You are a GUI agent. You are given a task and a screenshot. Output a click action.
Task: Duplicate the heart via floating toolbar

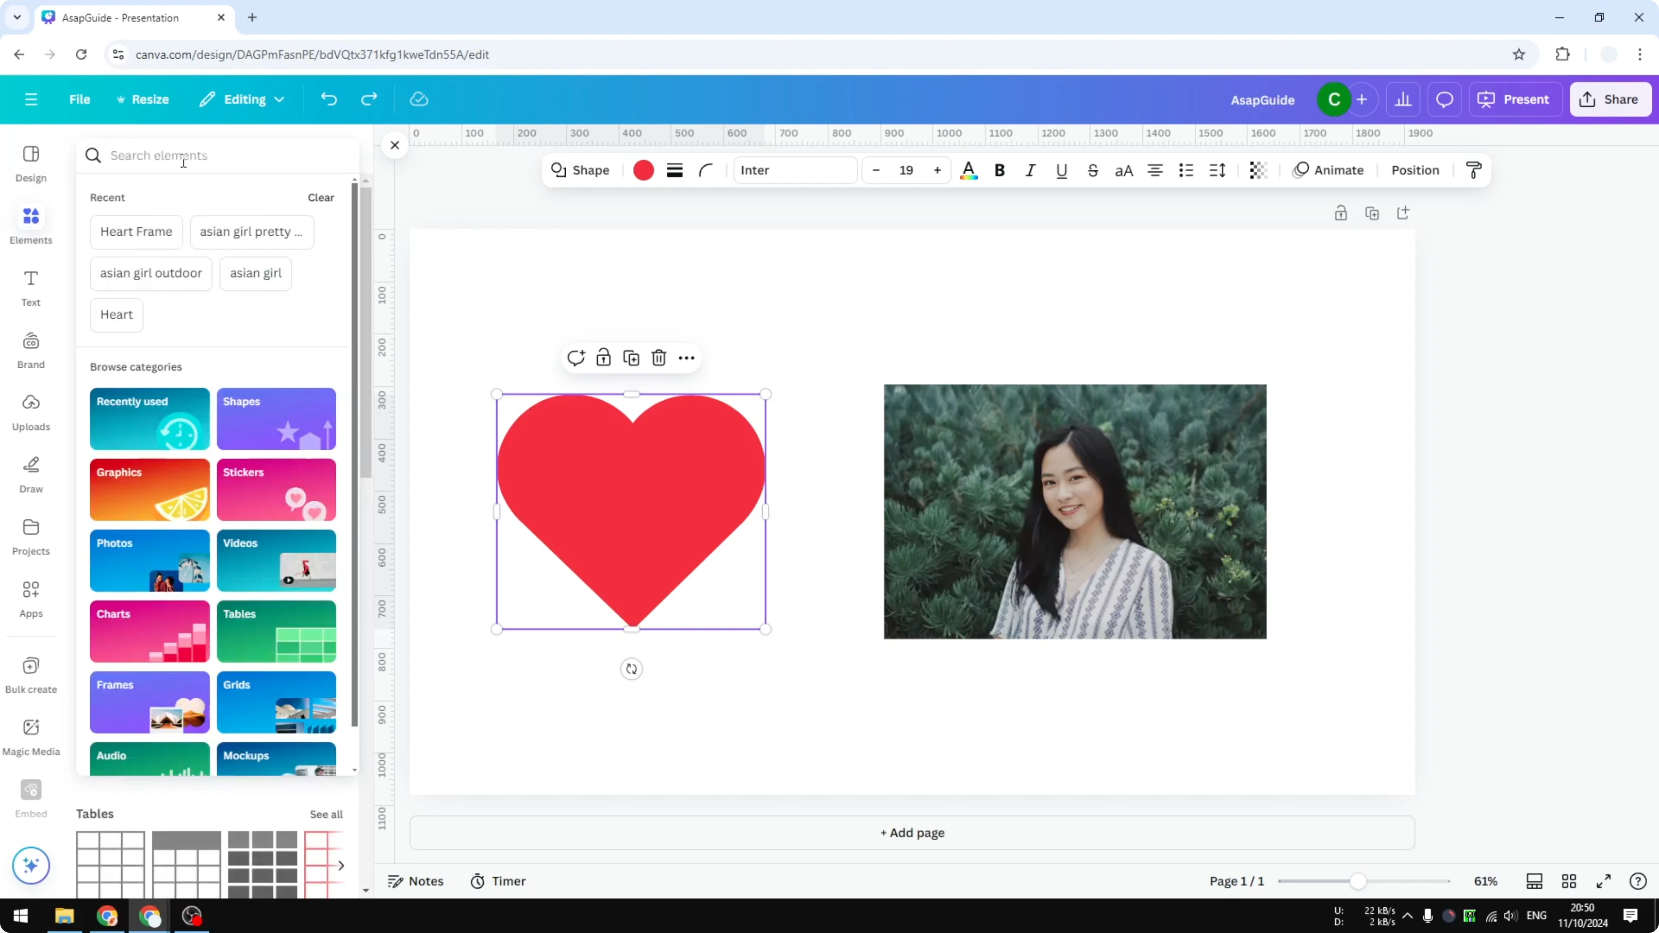(631, 358)
